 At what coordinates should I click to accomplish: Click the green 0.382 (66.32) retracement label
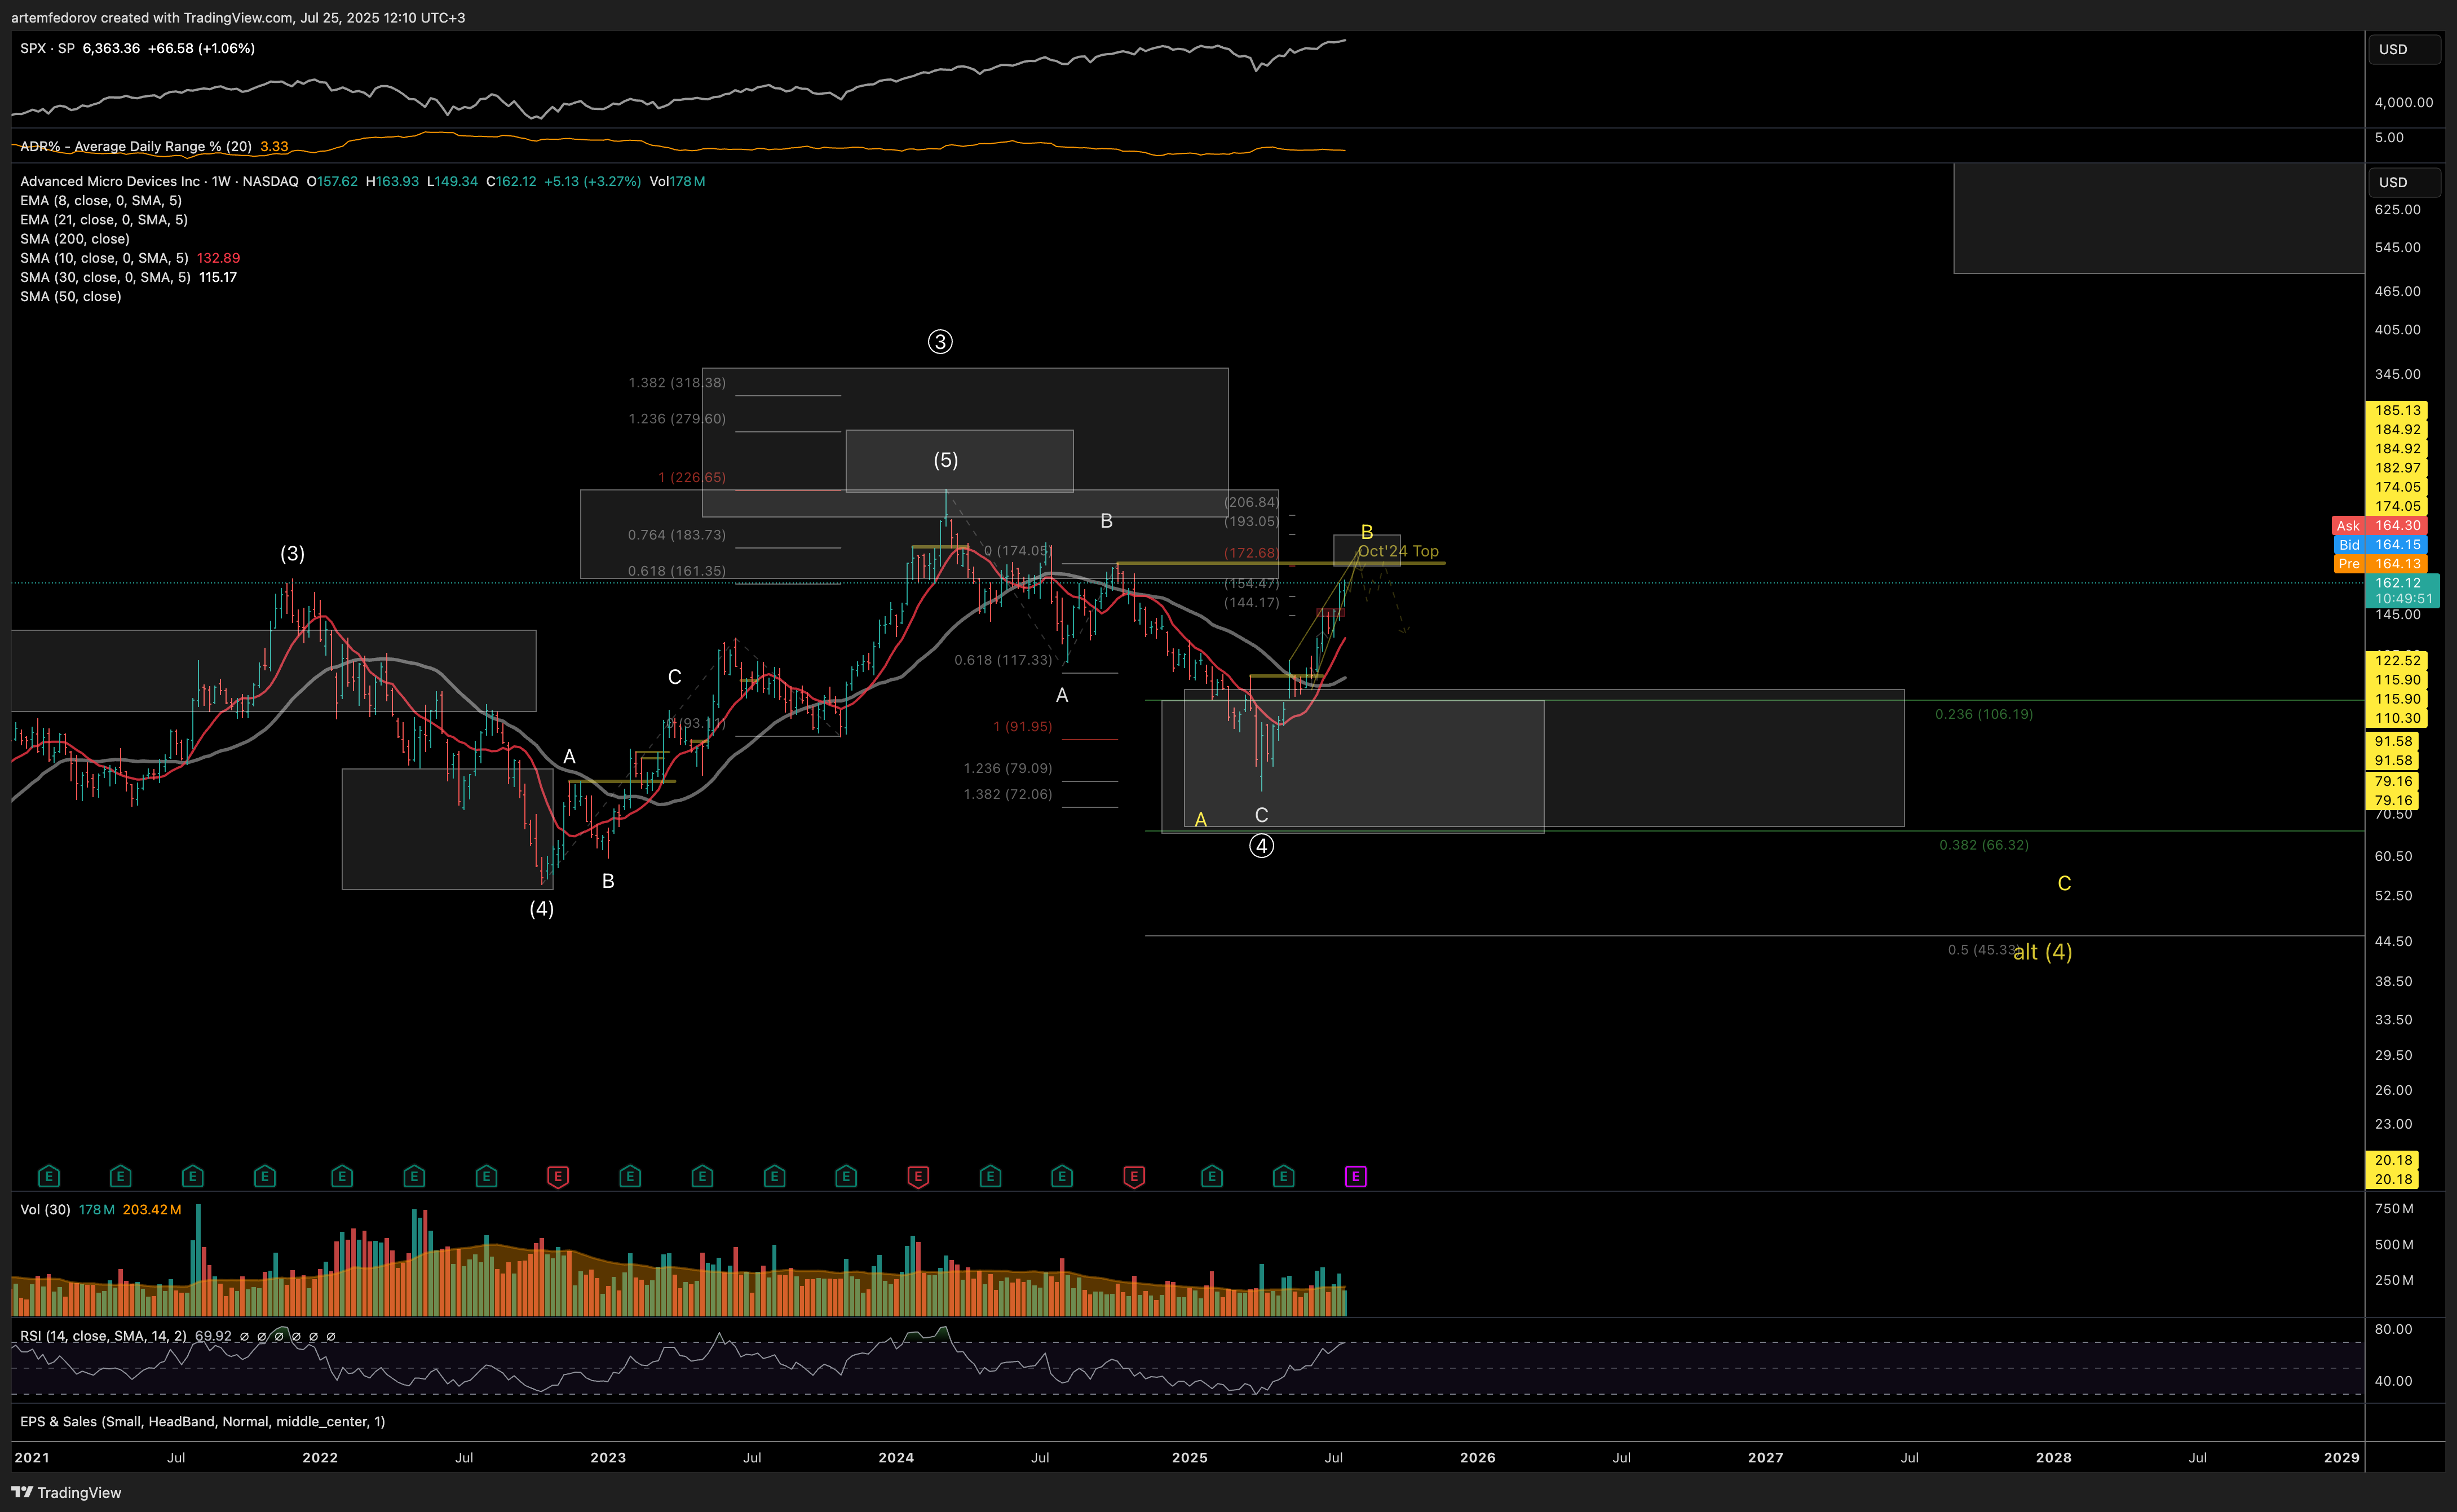(x=1984, y=845)
